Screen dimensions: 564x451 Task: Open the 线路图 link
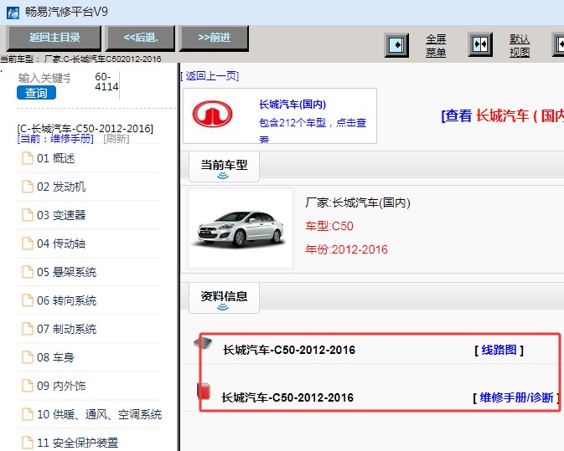tap(499, 350)
